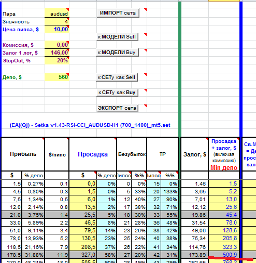
Task: Select the TP header cell
Action: 163,154
